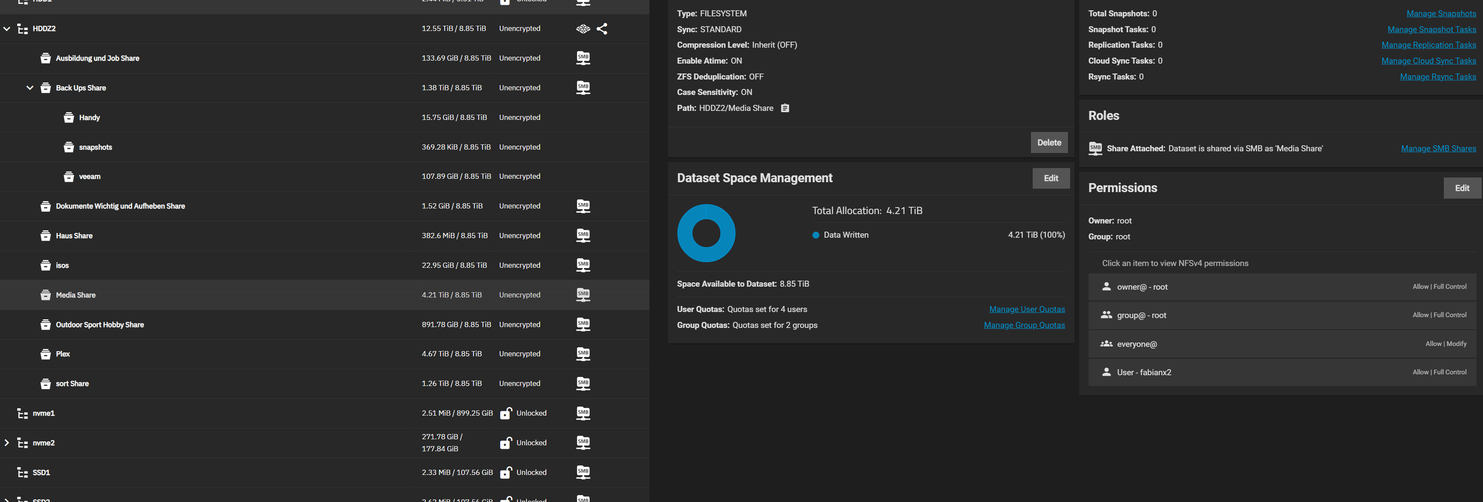Click the HDDZ2 apps cube icon
1483x502 pixels.
pos(583,29)
